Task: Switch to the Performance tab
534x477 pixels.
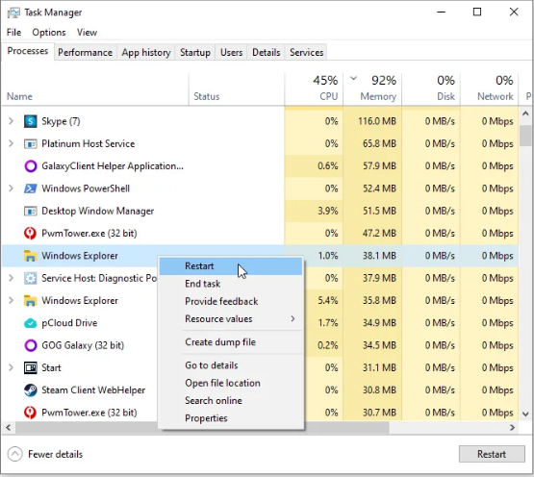Action: [x=85, y=53]
